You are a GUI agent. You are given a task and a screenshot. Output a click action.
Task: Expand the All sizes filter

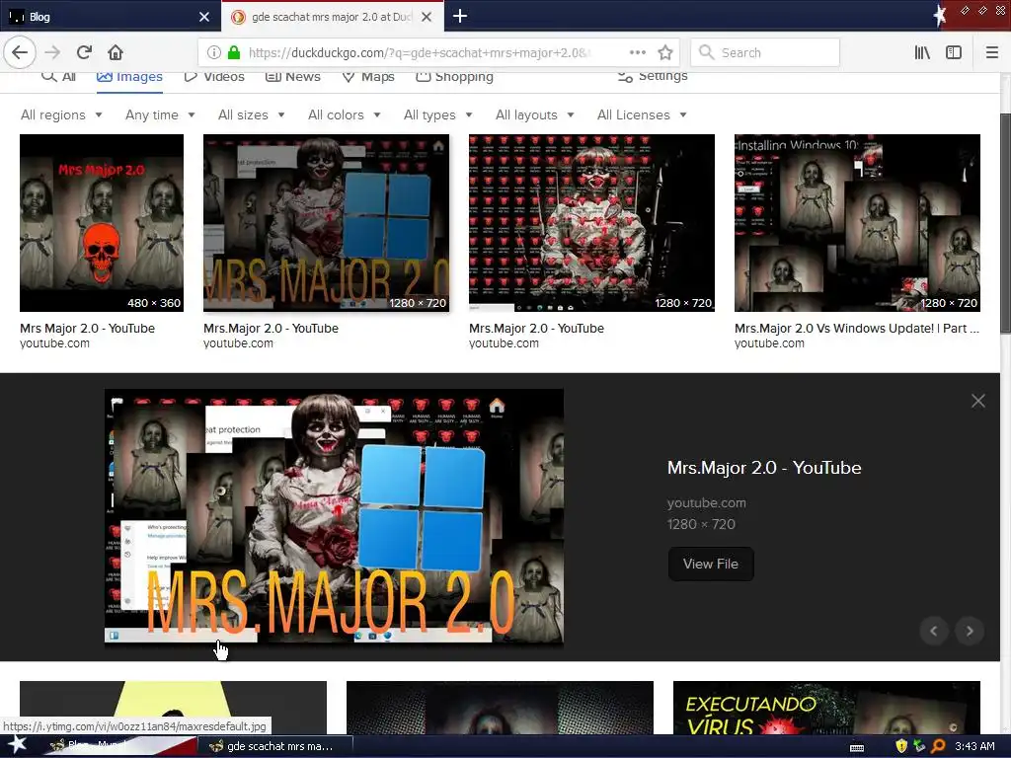(x=252, y=114)
